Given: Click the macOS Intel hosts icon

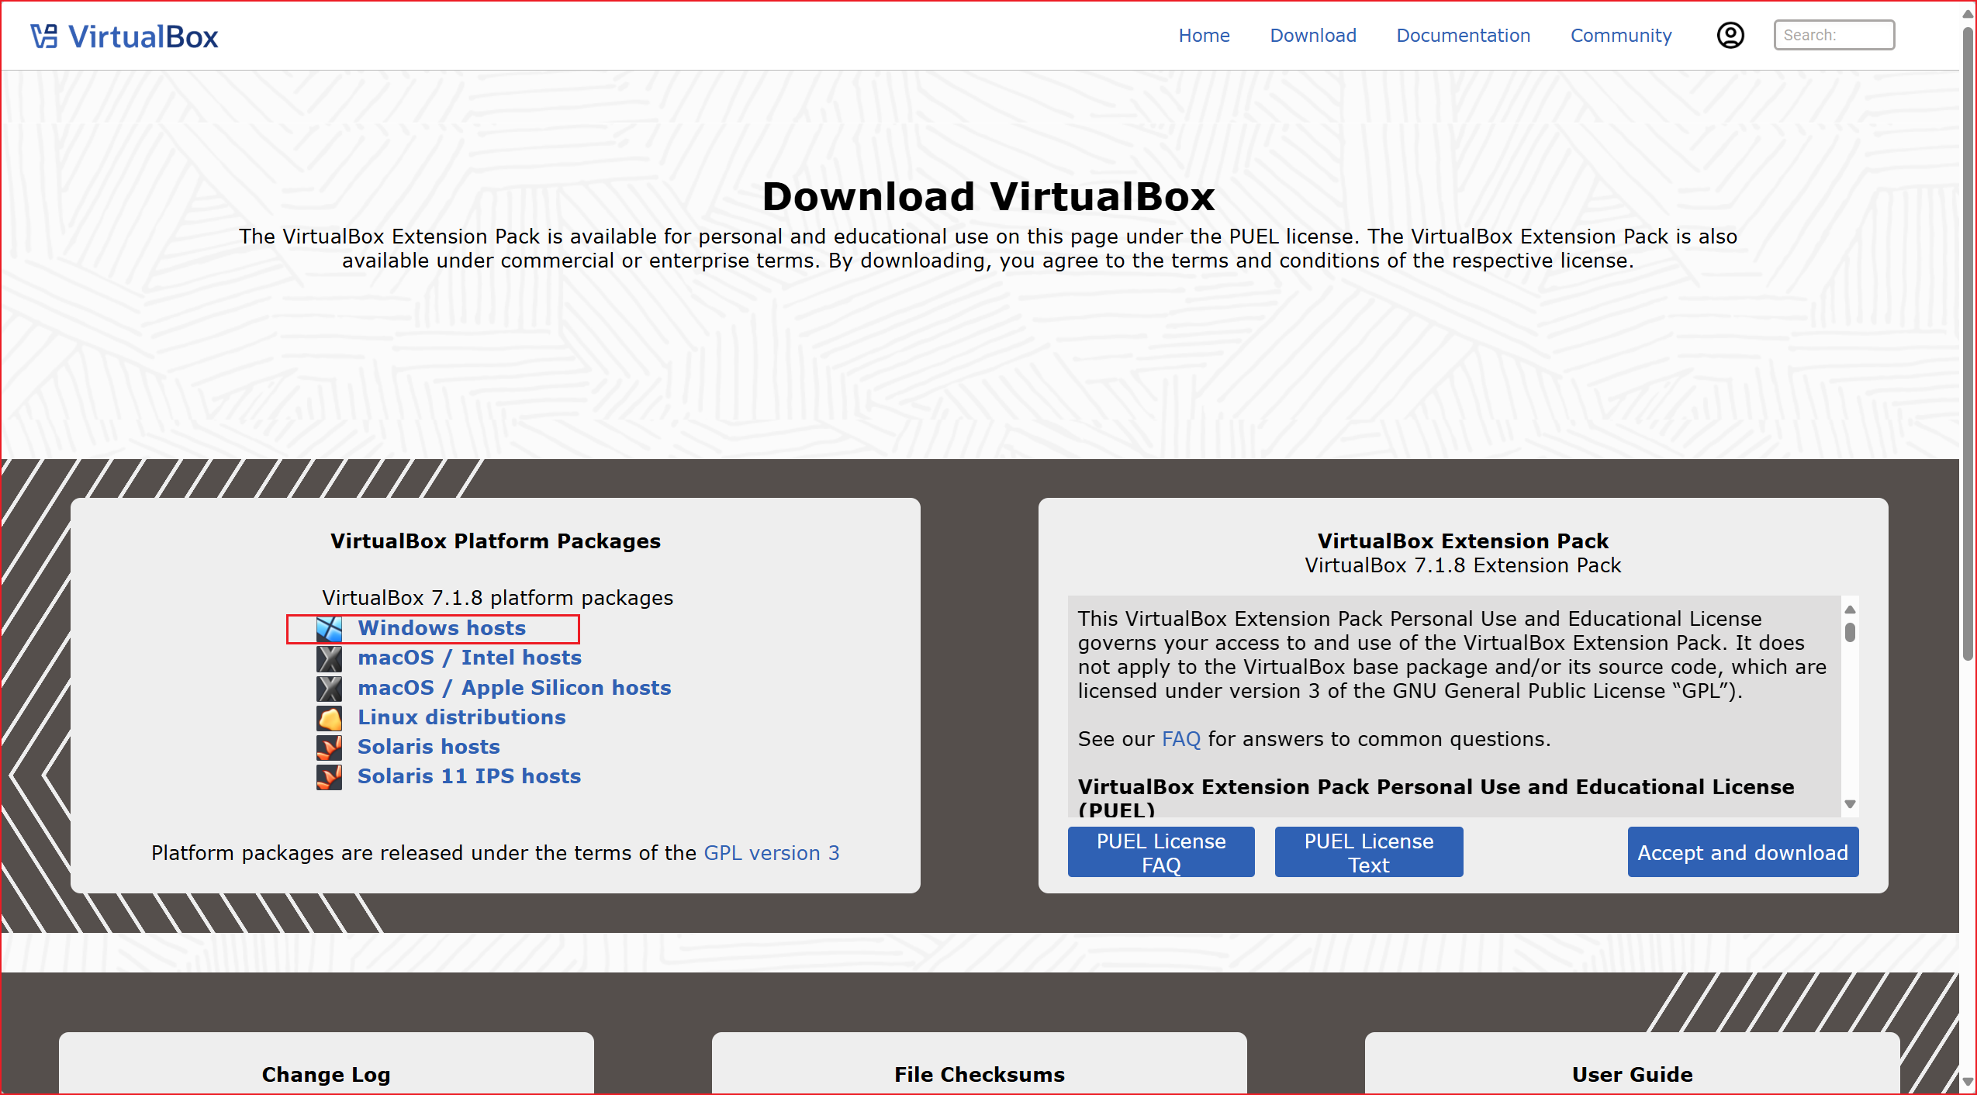Looking at the screenshot, I should pyautogui.click(x=329, y=658).
